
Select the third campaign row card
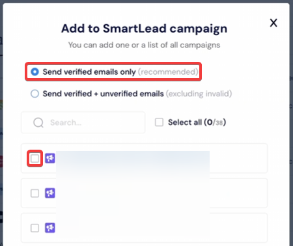coord(145,228)
